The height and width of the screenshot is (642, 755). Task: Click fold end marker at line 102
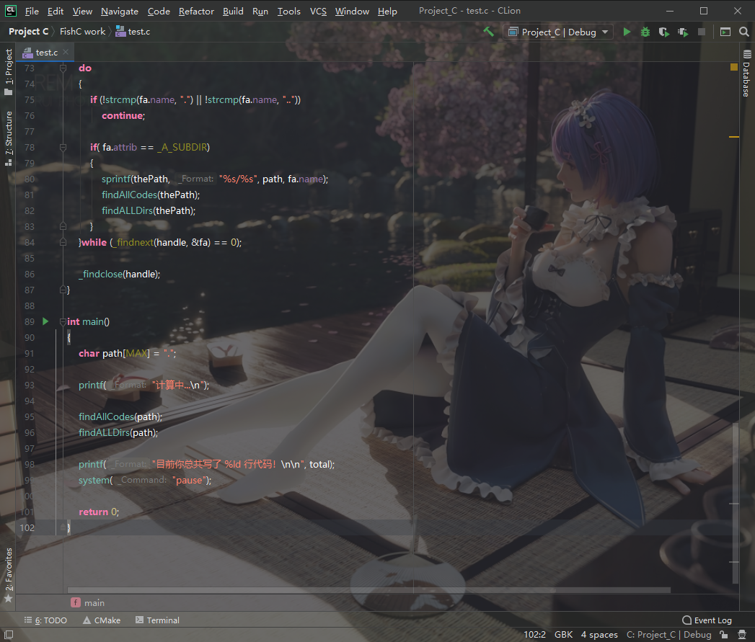63,527
